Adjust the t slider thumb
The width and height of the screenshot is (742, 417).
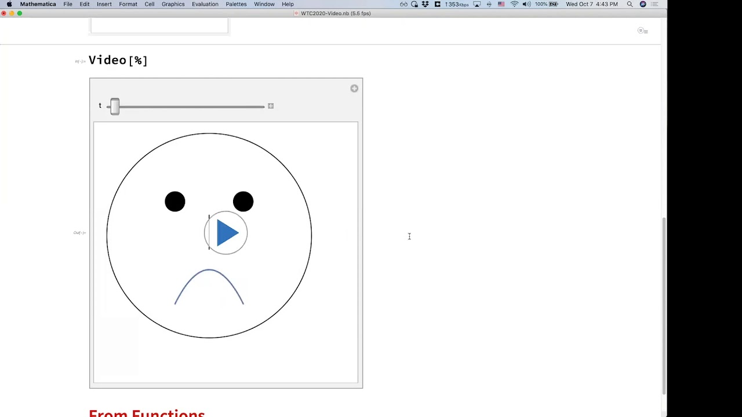[115, 107]
